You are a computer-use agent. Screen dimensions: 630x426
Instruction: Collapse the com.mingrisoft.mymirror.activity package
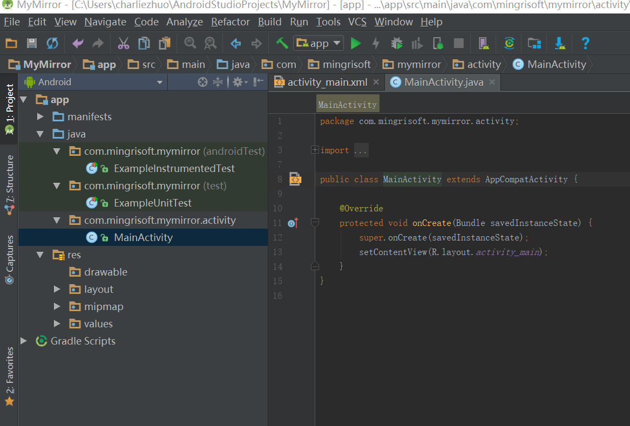click(x=57, y=220)
